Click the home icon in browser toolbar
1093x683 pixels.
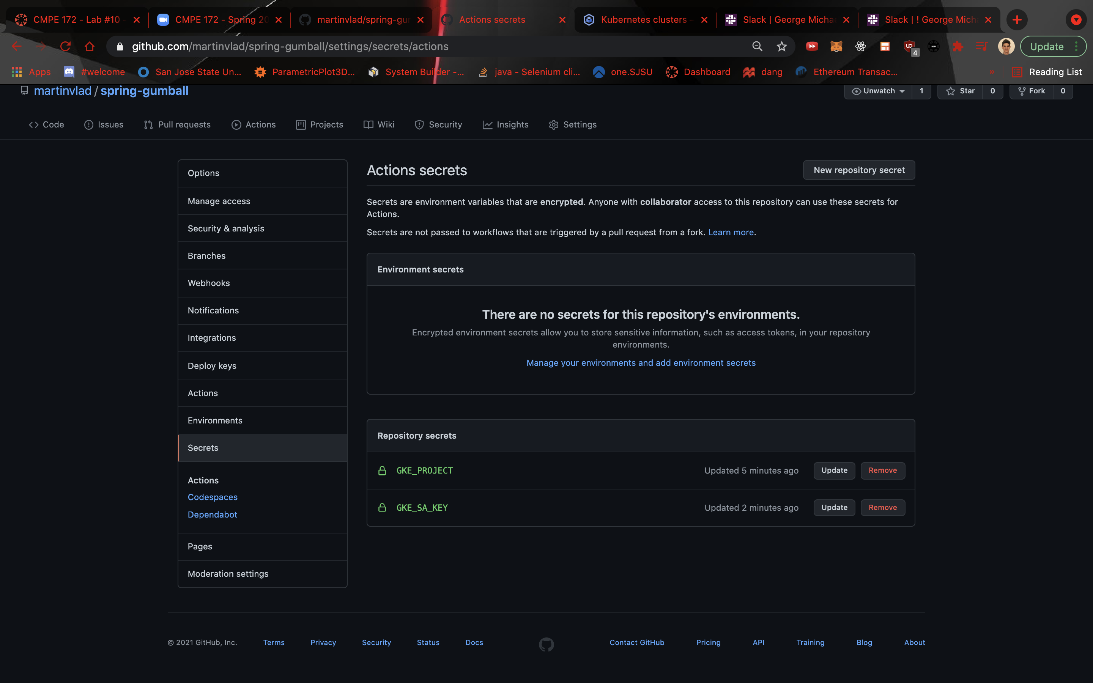[x=90, y=47]
